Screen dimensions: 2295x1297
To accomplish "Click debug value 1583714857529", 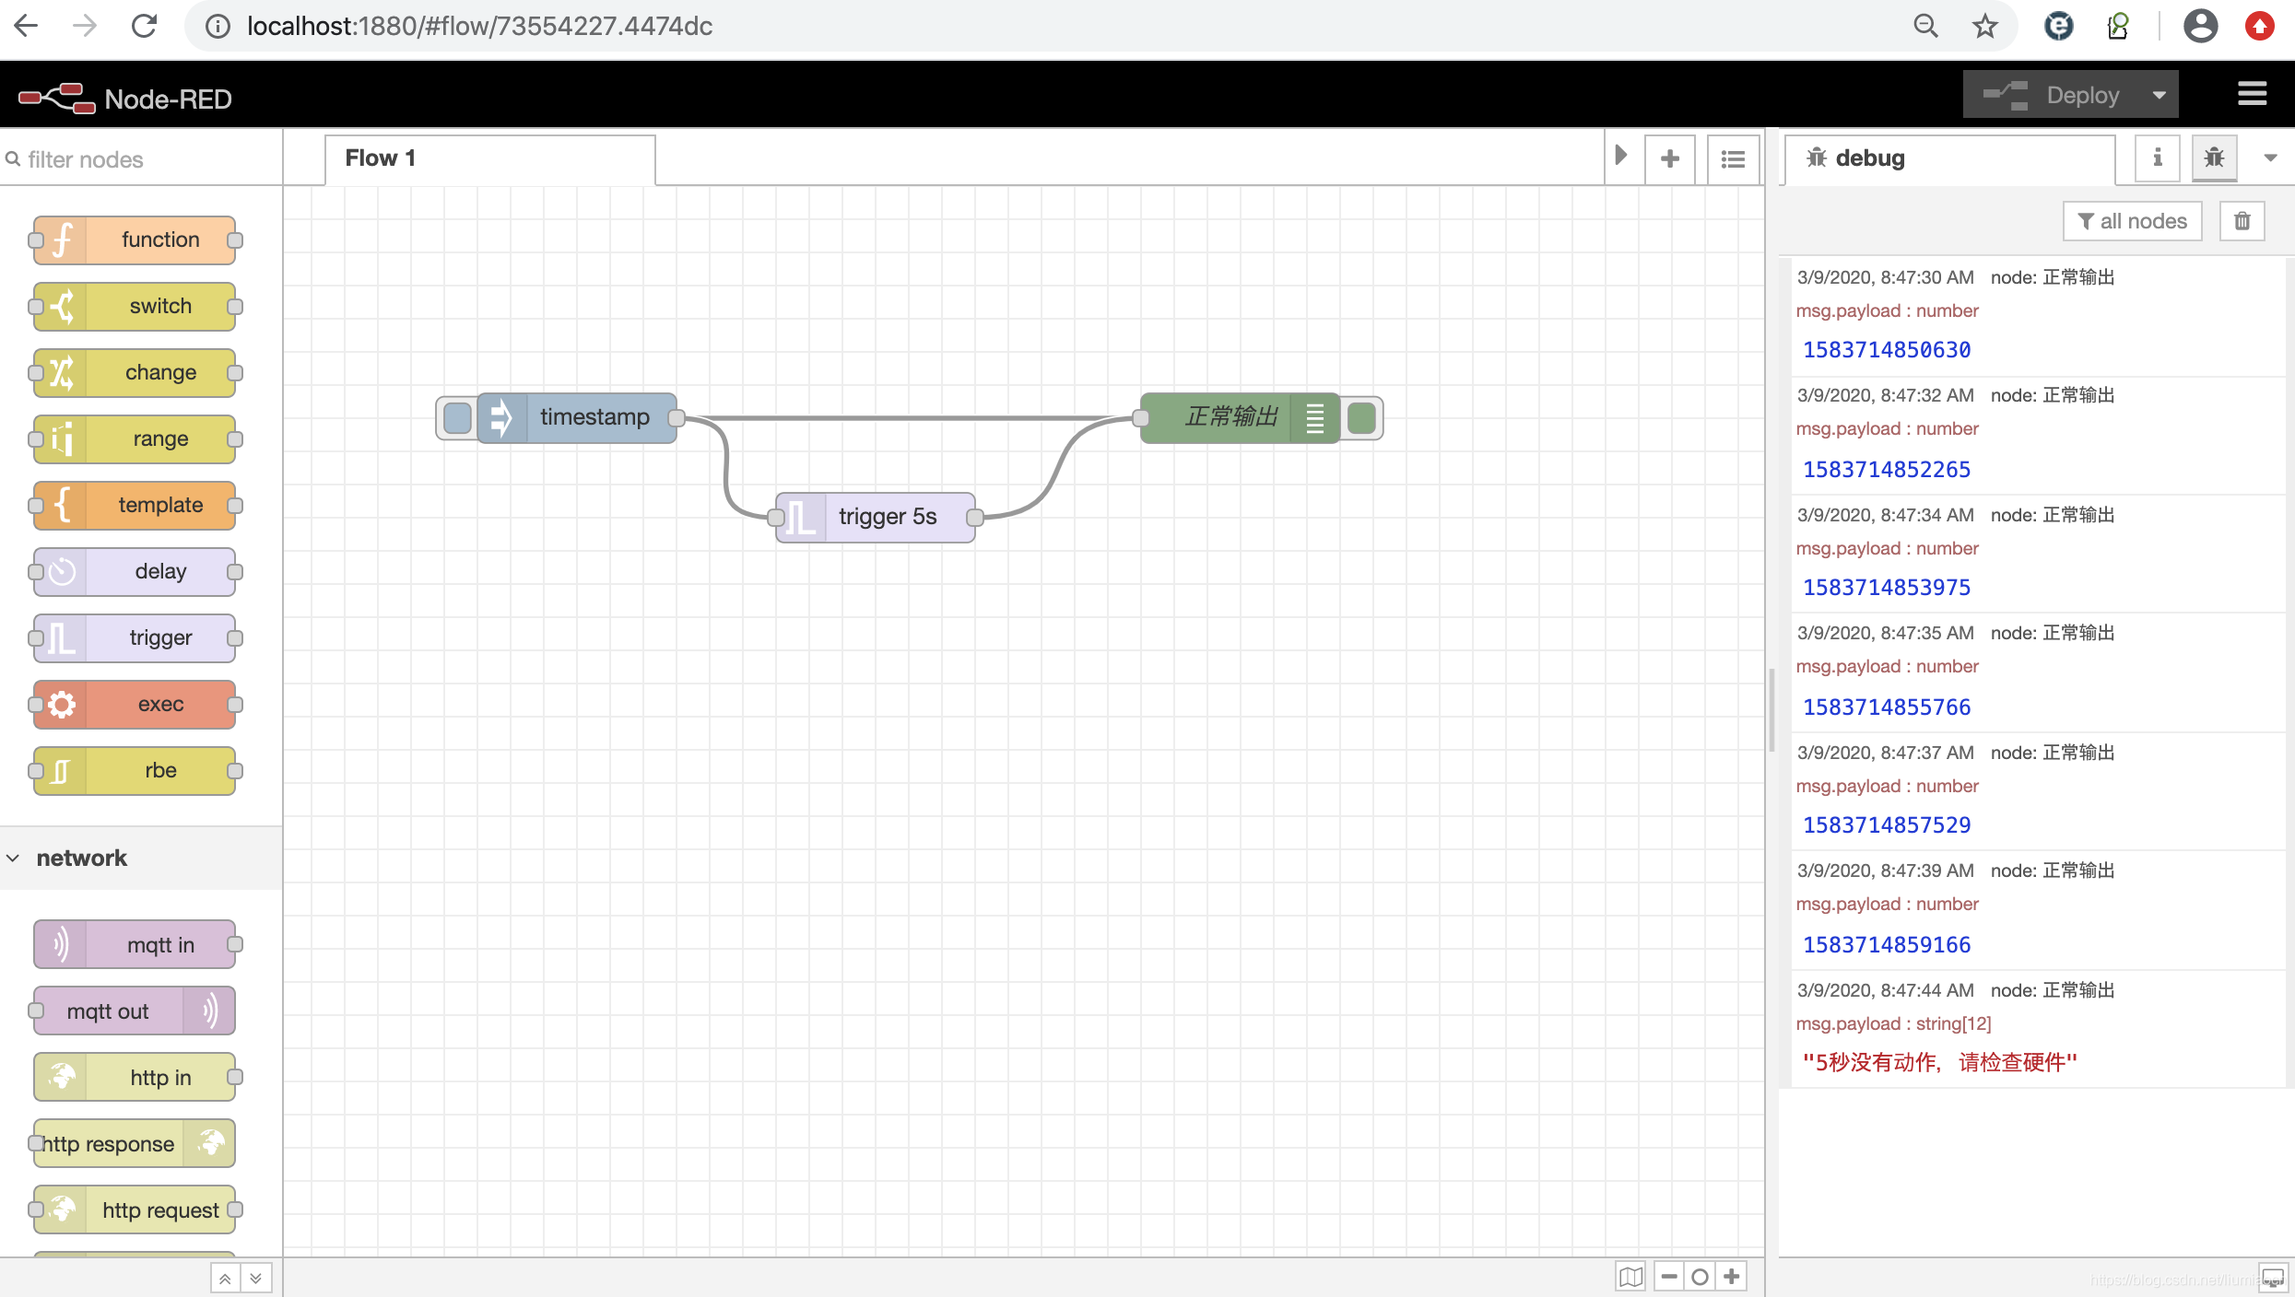I will point(1887,825).
